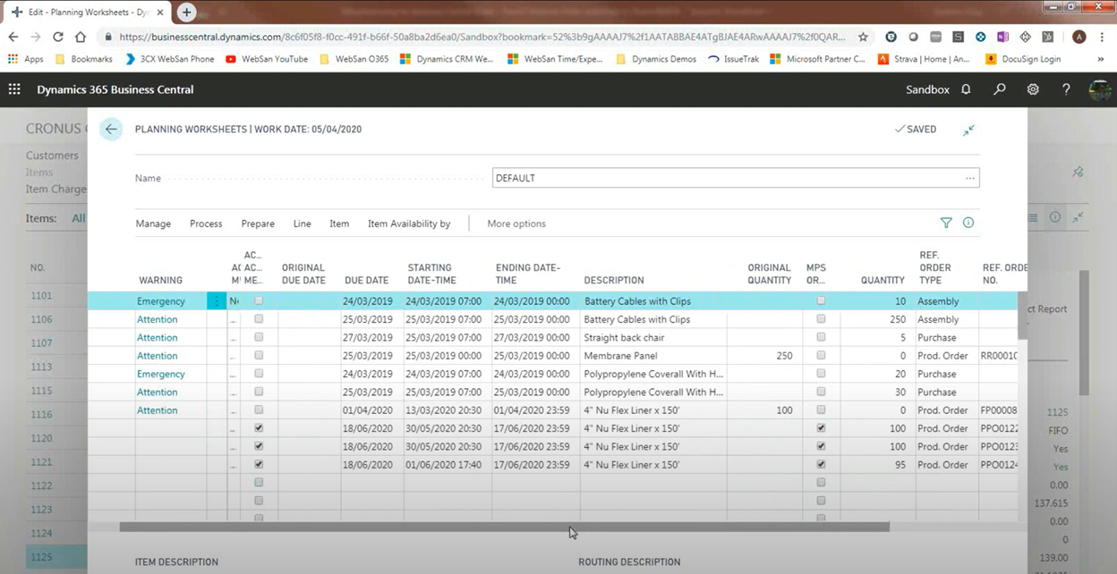Open the Chrome three-dot menu
The image size is (1117, 574).
(x=1104, y=38)
